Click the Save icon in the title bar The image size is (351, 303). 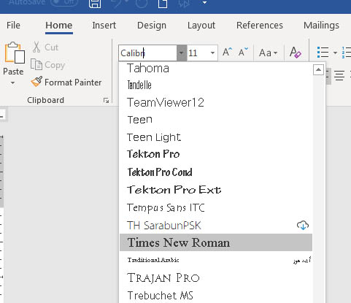[x=95, y=4]
